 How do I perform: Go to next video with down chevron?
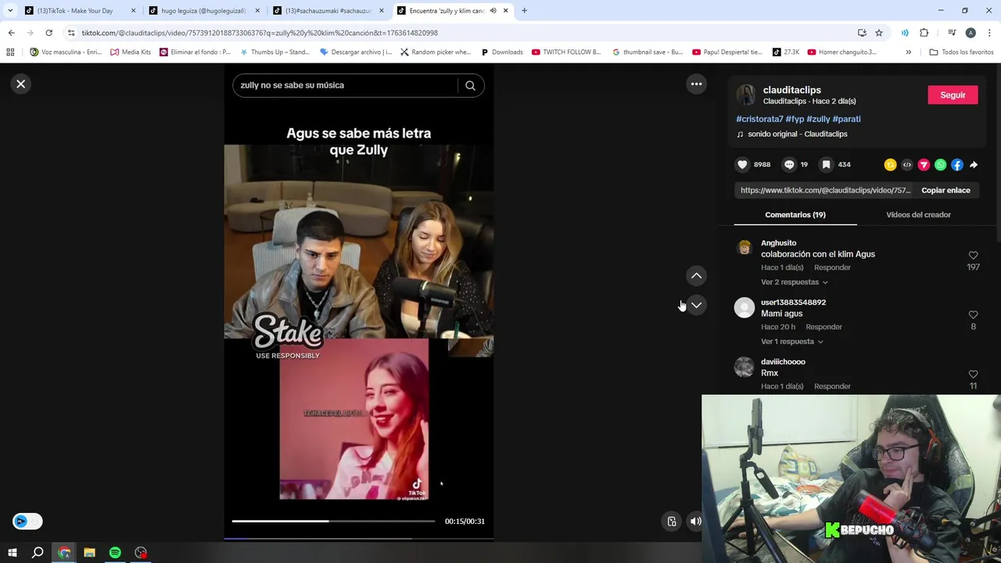click(696, 305)
